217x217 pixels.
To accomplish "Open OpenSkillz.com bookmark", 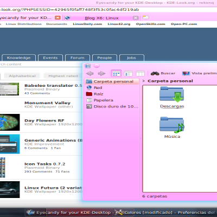I will pos(151,24).
